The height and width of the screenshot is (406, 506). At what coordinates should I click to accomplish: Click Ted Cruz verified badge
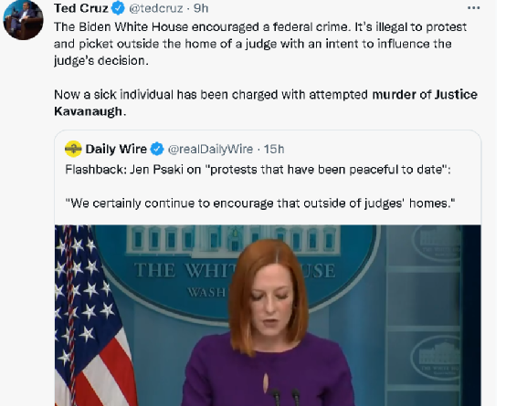click(x=118, y=8)
